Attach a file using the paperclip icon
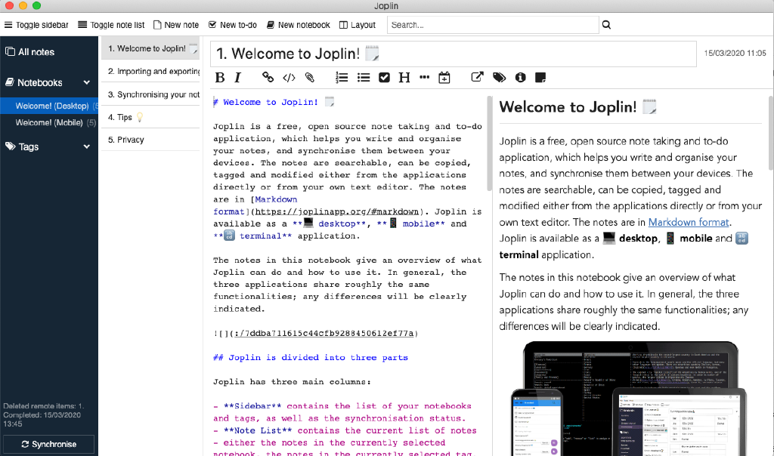This screenshot has width=774, height=456. pyautogui.click(x=309, y=77)
